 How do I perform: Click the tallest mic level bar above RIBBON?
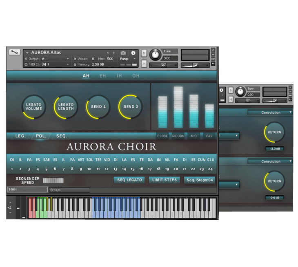[x=178, y=107]
